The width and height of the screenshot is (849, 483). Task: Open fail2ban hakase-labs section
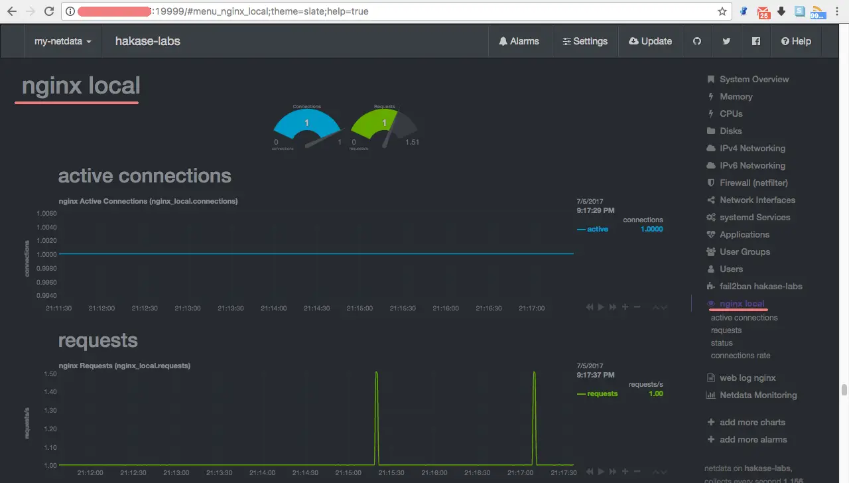tap(754, 286)
